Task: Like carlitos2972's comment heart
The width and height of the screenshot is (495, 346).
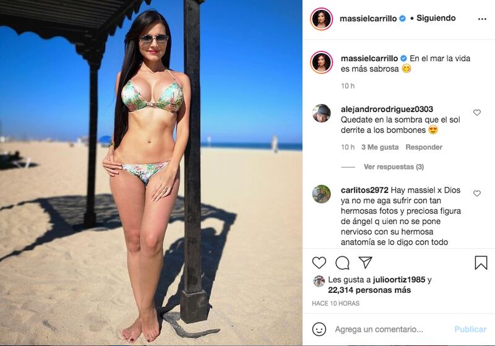Action: pyautogui.click(x=476, y=193)
